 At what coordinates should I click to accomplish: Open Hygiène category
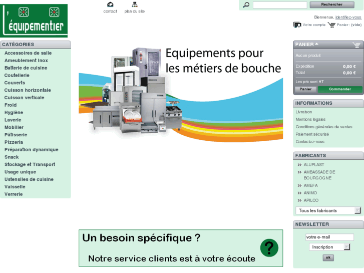(14, 112)
